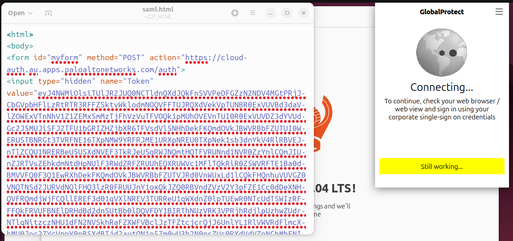
Task: Click the new tab icon in text editor
Action: pyautogui.click(x=48, y=13)
